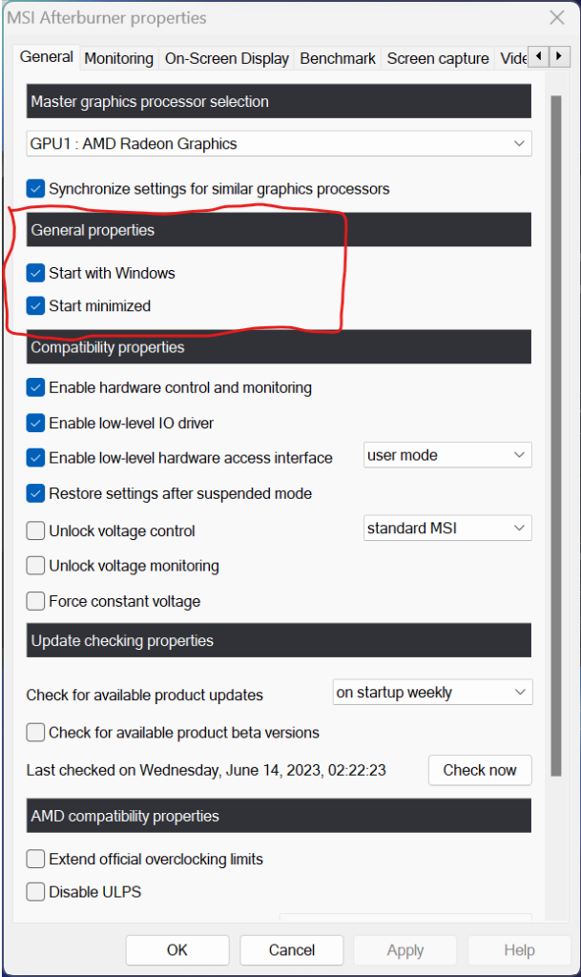Click the General properties section header

point(279,230)
